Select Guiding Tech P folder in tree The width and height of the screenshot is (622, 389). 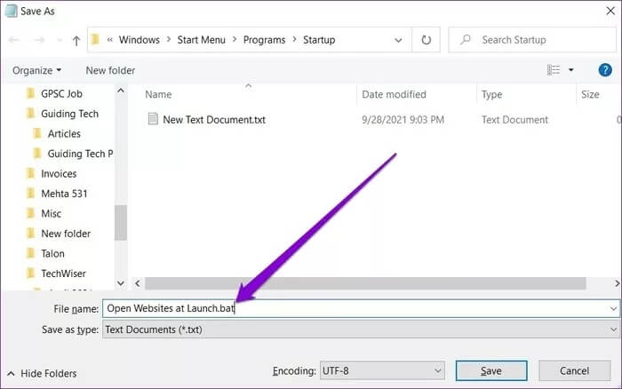(80, 154)
